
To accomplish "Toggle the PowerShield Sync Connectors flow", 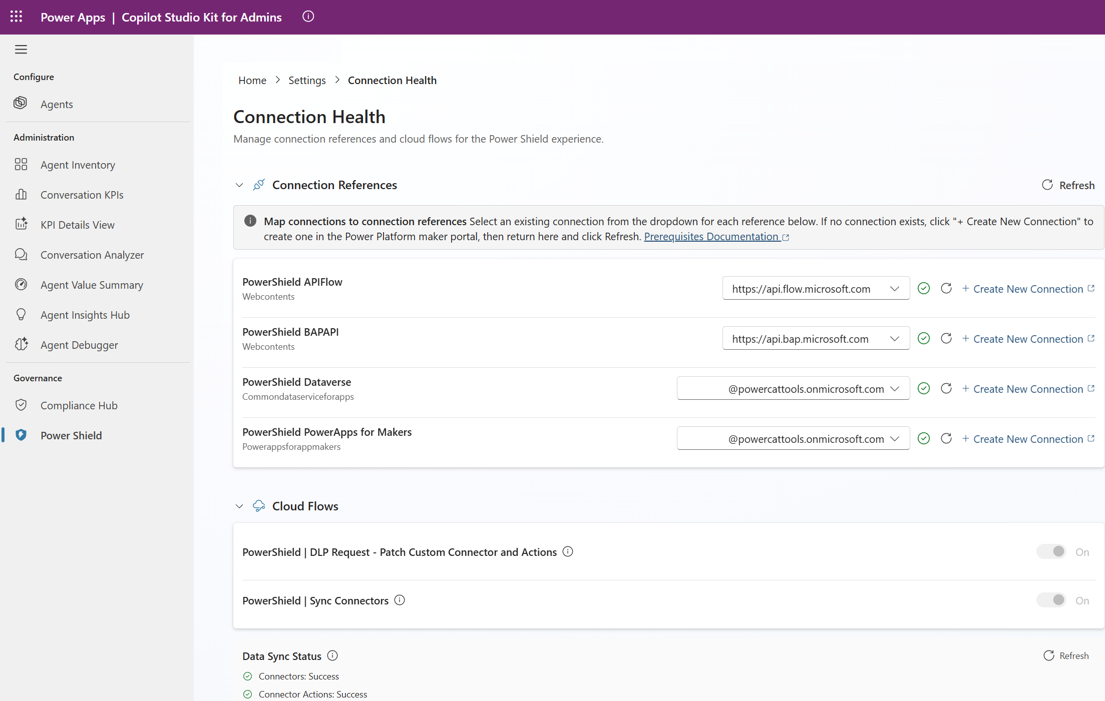I will tap(1051, 600).
